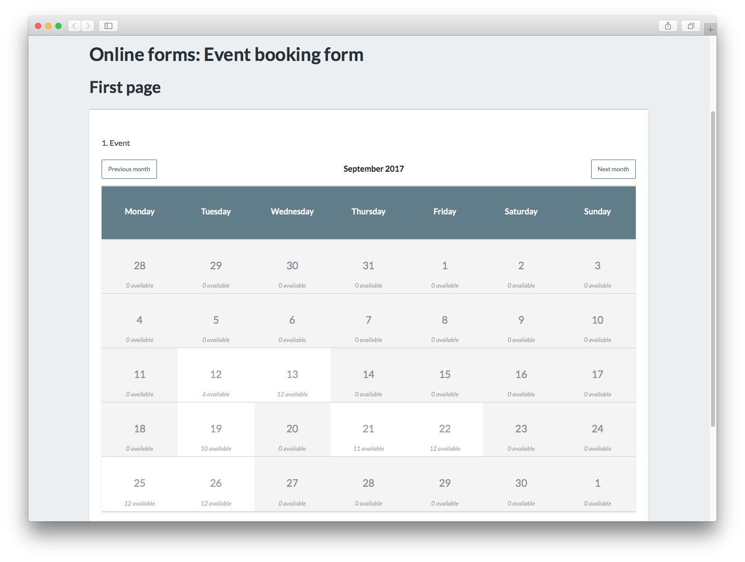Click the green fullscreen window button
This screenshot has height=562, width=745.
(x=58, y=26)
